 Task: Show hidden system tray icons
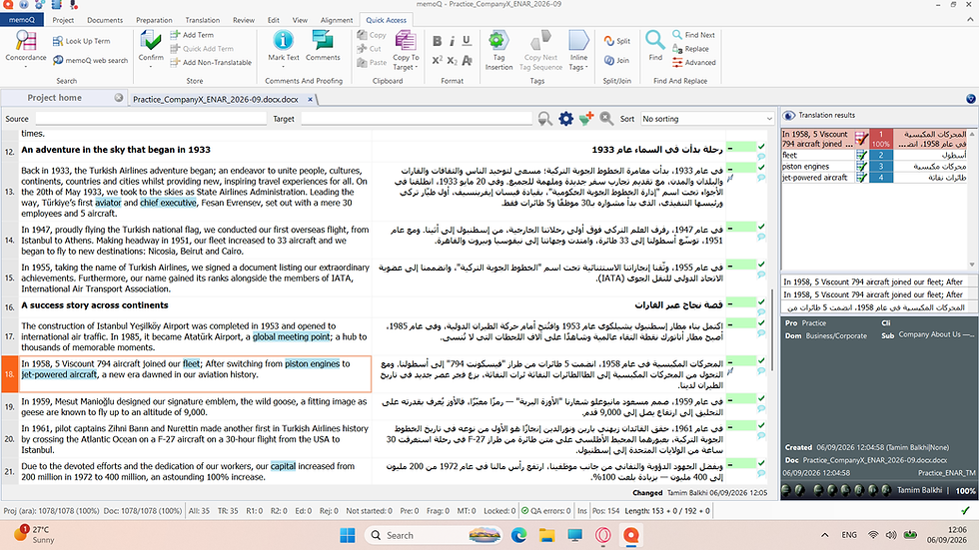pos(825,535)
